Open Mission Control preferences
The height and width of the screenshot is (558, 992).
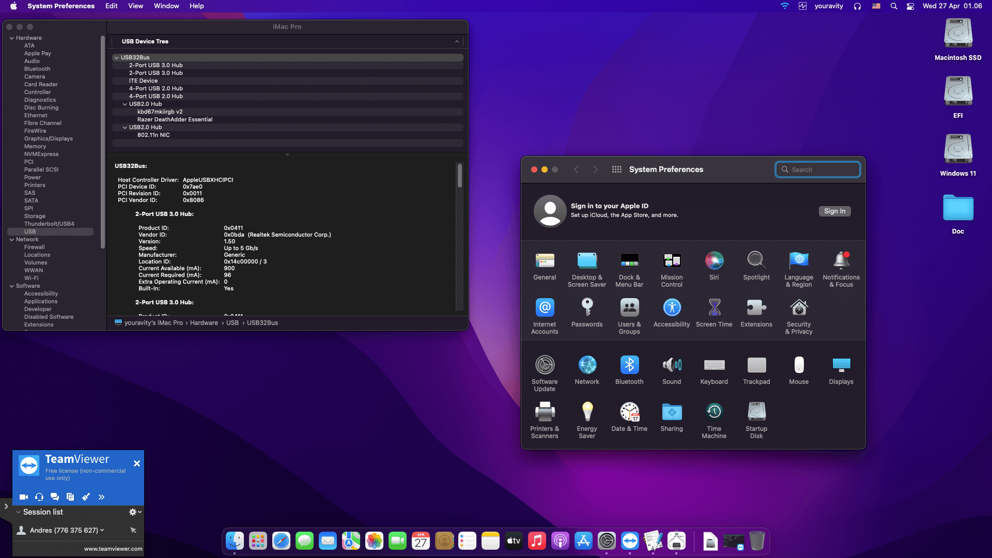672,270
